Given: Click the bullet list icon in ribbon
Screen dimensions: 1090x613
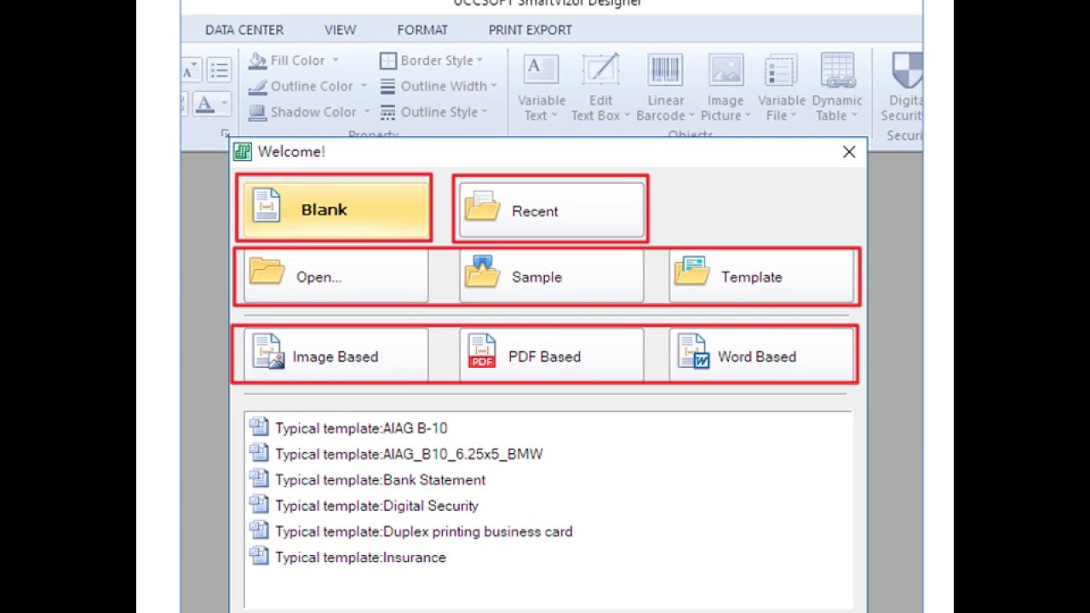Looking at the screenshot, I should coord(219,70).
